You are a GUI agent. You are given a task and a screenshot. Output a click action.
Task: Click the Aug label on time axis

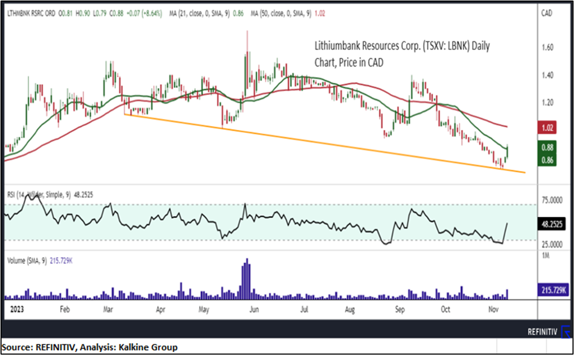coord(350,309)
